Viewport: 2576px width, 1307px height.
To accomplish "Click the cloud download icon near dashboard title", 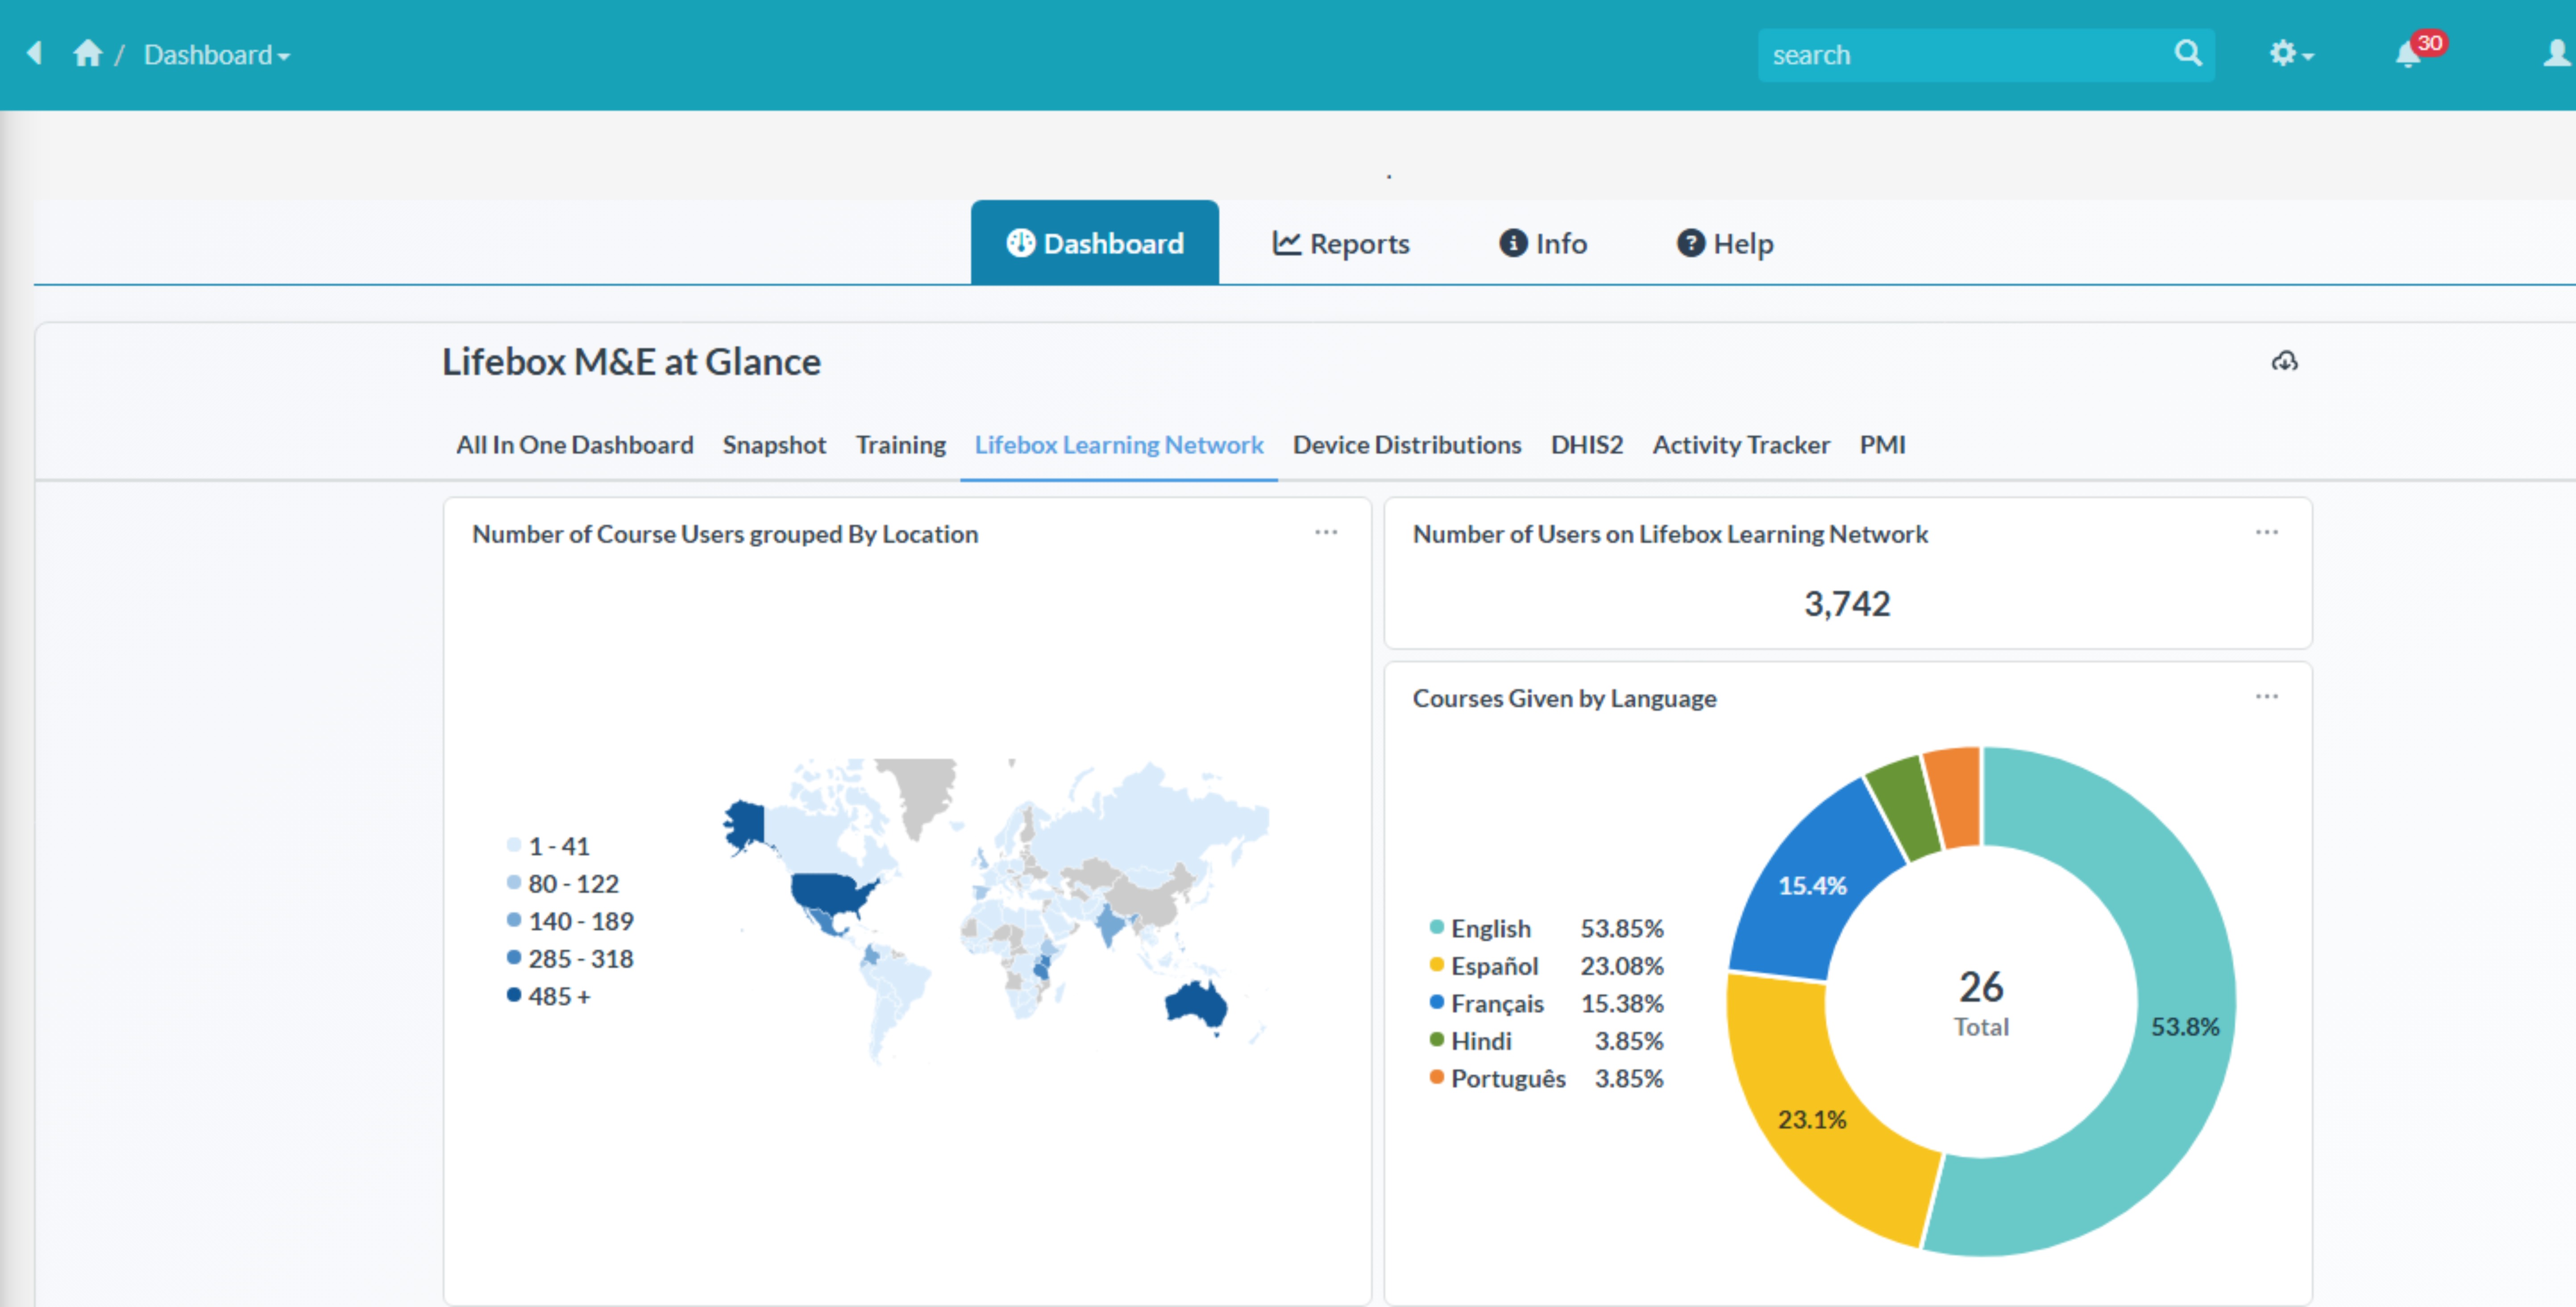I will [x=2285, y=361].
